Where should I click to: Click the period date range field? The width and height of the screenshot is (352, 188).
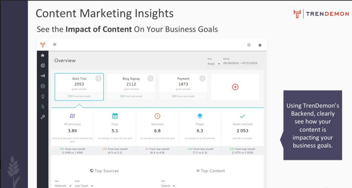coord(240,63)
